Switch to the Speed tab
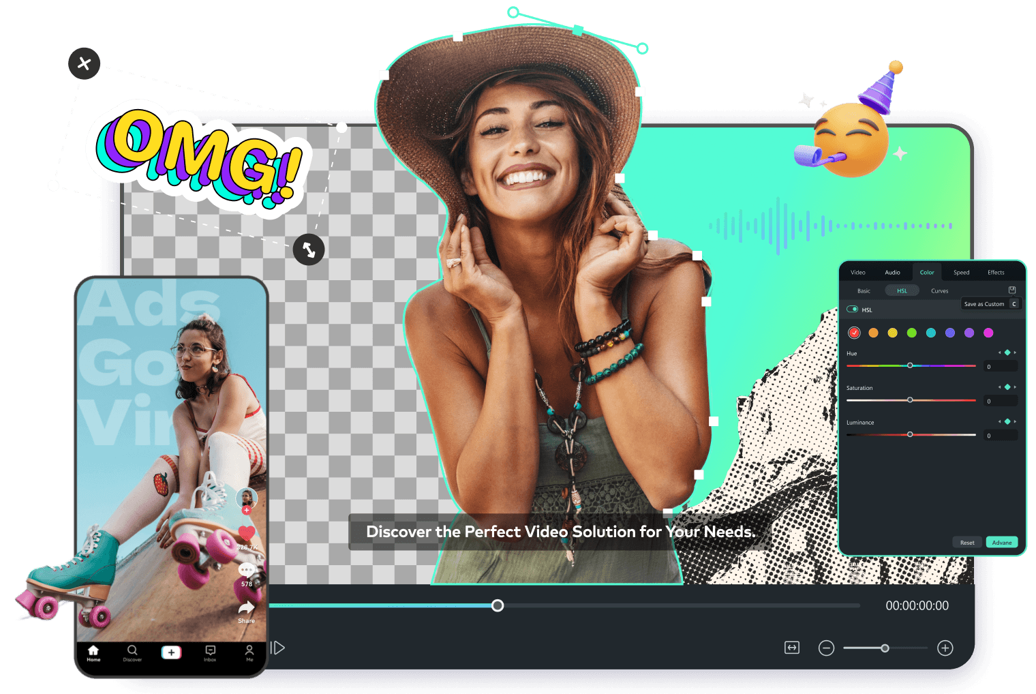Viewport: 1036px width, 694px height. pyautogui.click(x=961, y=272)
